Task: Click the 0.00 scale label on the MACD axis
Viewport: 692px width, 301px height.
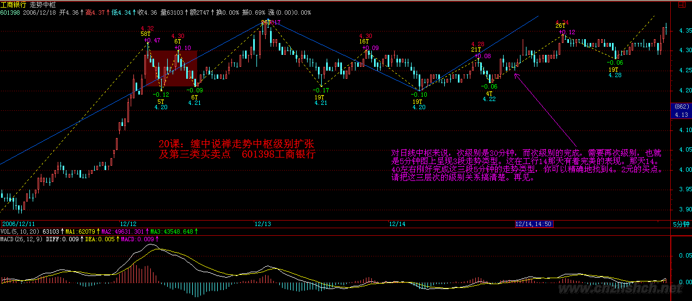Action: click(x=684, y=282)
